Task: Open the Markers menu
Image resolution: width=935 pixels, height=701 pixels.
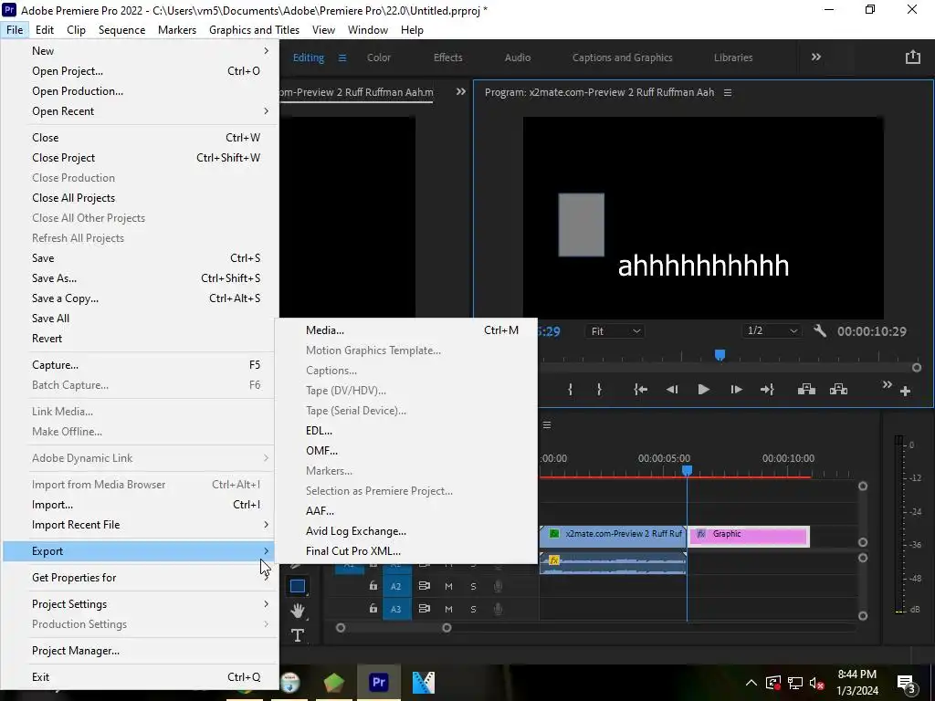Action: (177, 30)
